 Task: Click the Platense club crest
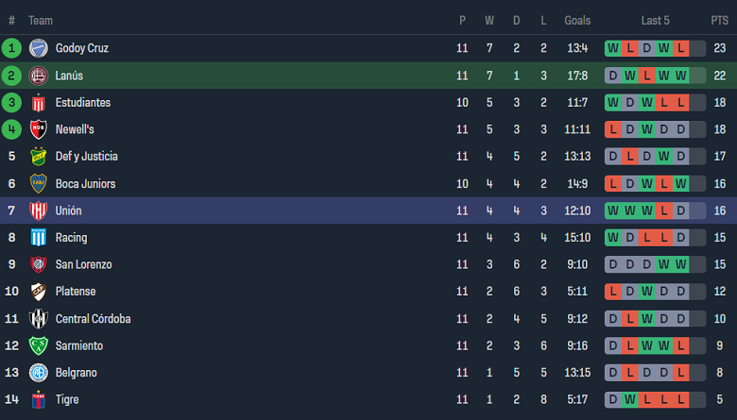tap(39, 292)
